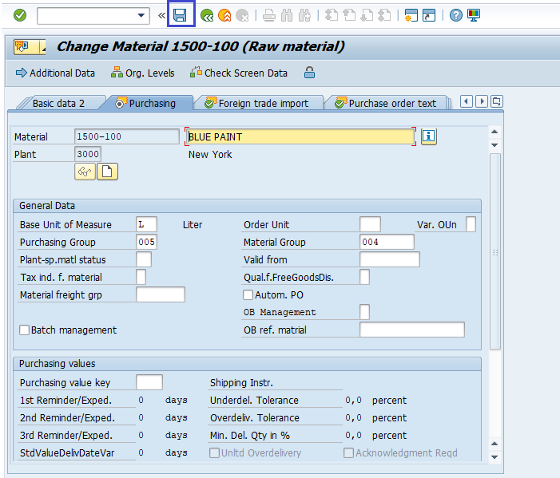Viewport: 560px width, 478px height.
Task: Tick the Autom. PO checkbox
Action: point(248,295)
